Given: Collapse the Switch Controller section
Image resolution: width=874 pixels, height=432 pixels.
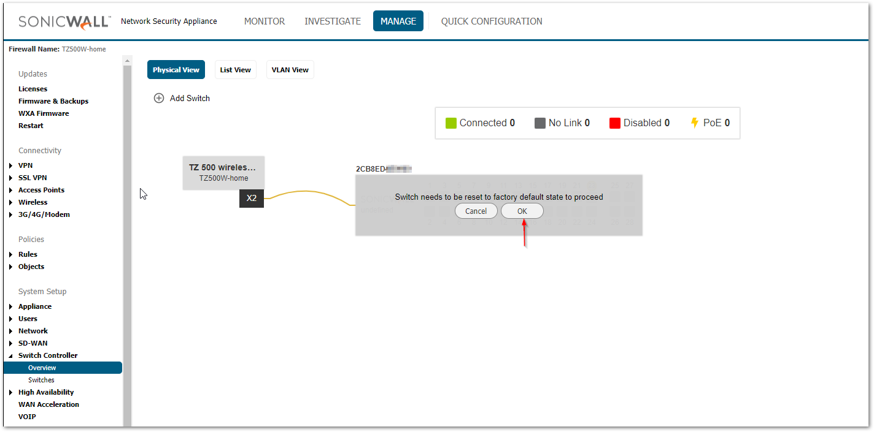Looking at the screenshot, I should point(11,355).
